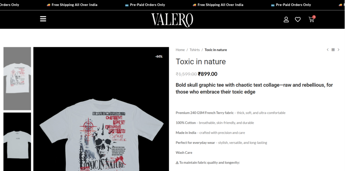Go to next product arrow
Viewport: 345px width, 171px height.
(x=339, y=50)
